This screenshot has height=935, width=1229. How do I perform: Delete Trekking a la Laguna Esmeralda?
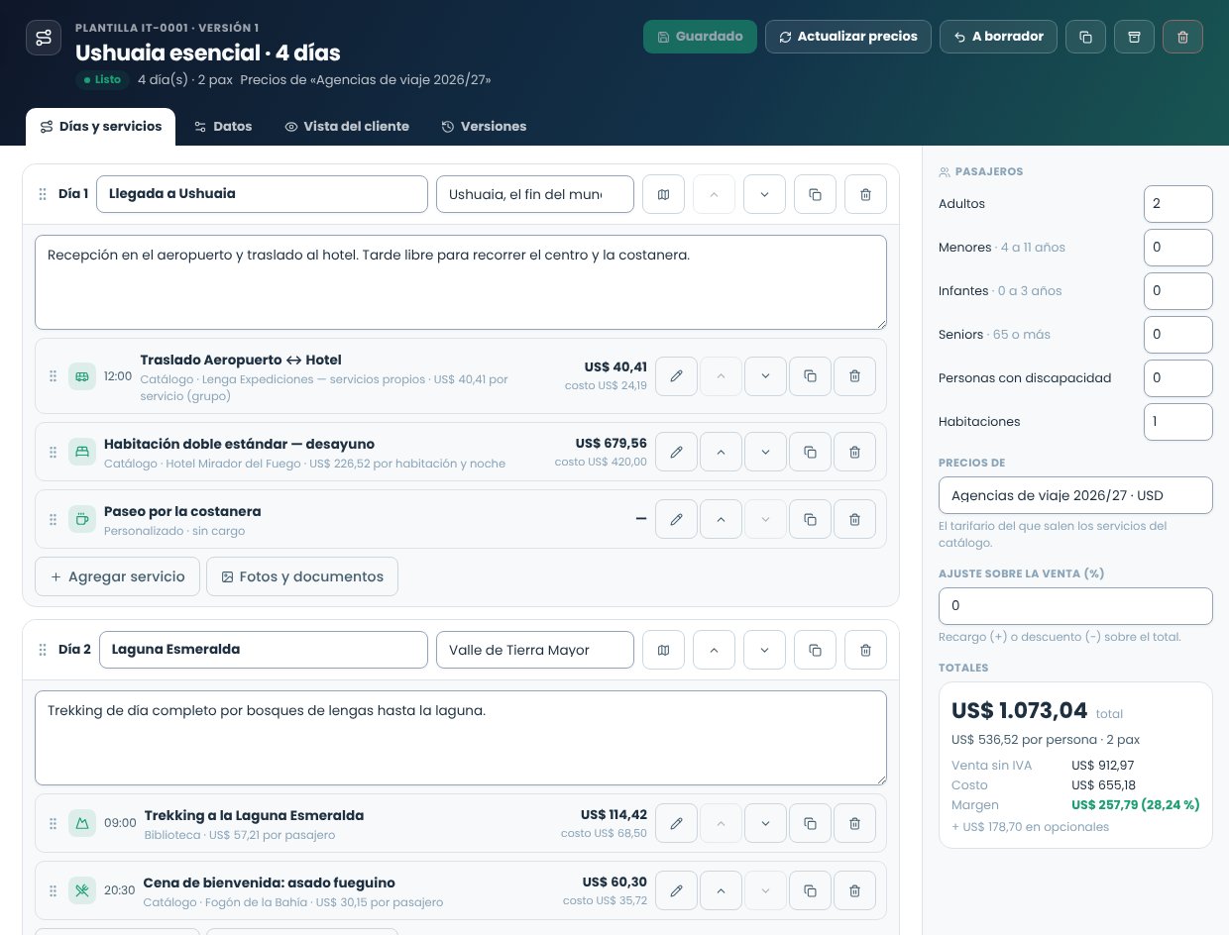point(854,823)
